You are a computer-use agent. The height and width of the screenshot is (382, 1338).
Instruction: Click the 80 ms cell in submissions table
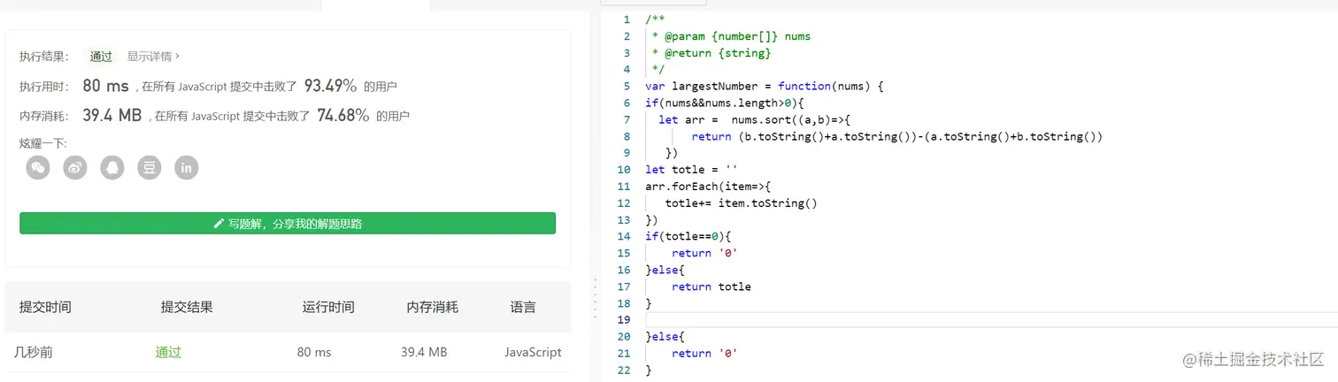pyautogui.click(x=314, y=352)
